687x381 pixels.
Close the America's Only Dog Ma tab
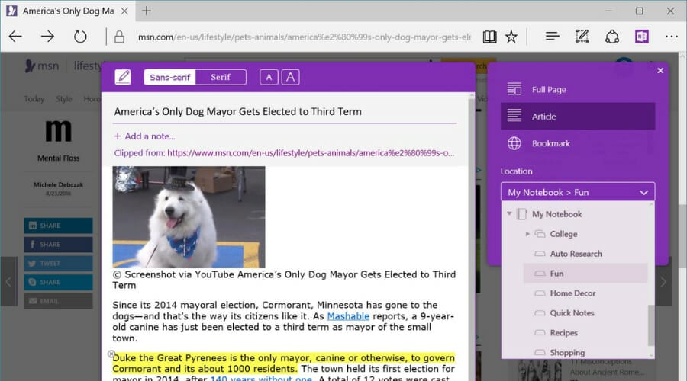[124, 11]
